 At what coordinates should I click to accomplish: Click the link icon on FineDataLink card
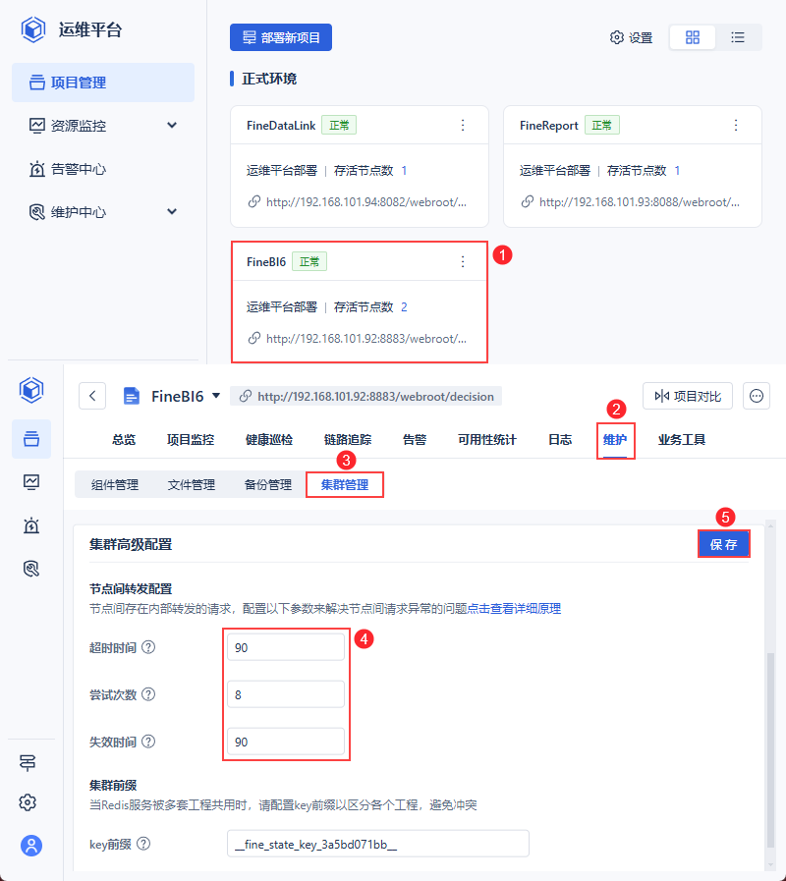pos(254,201)
